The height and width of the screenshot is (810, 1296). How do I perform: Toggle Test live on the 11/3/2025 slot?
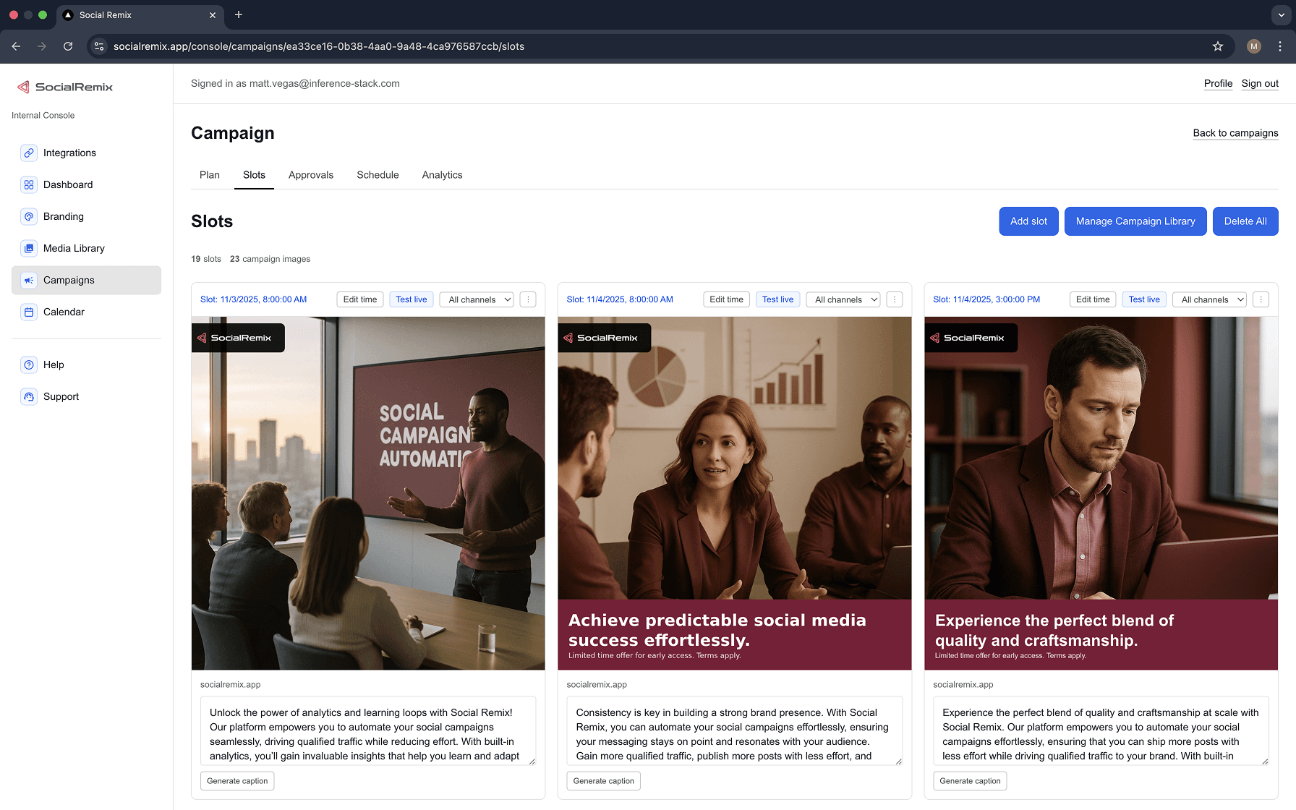tap(411, 299)
